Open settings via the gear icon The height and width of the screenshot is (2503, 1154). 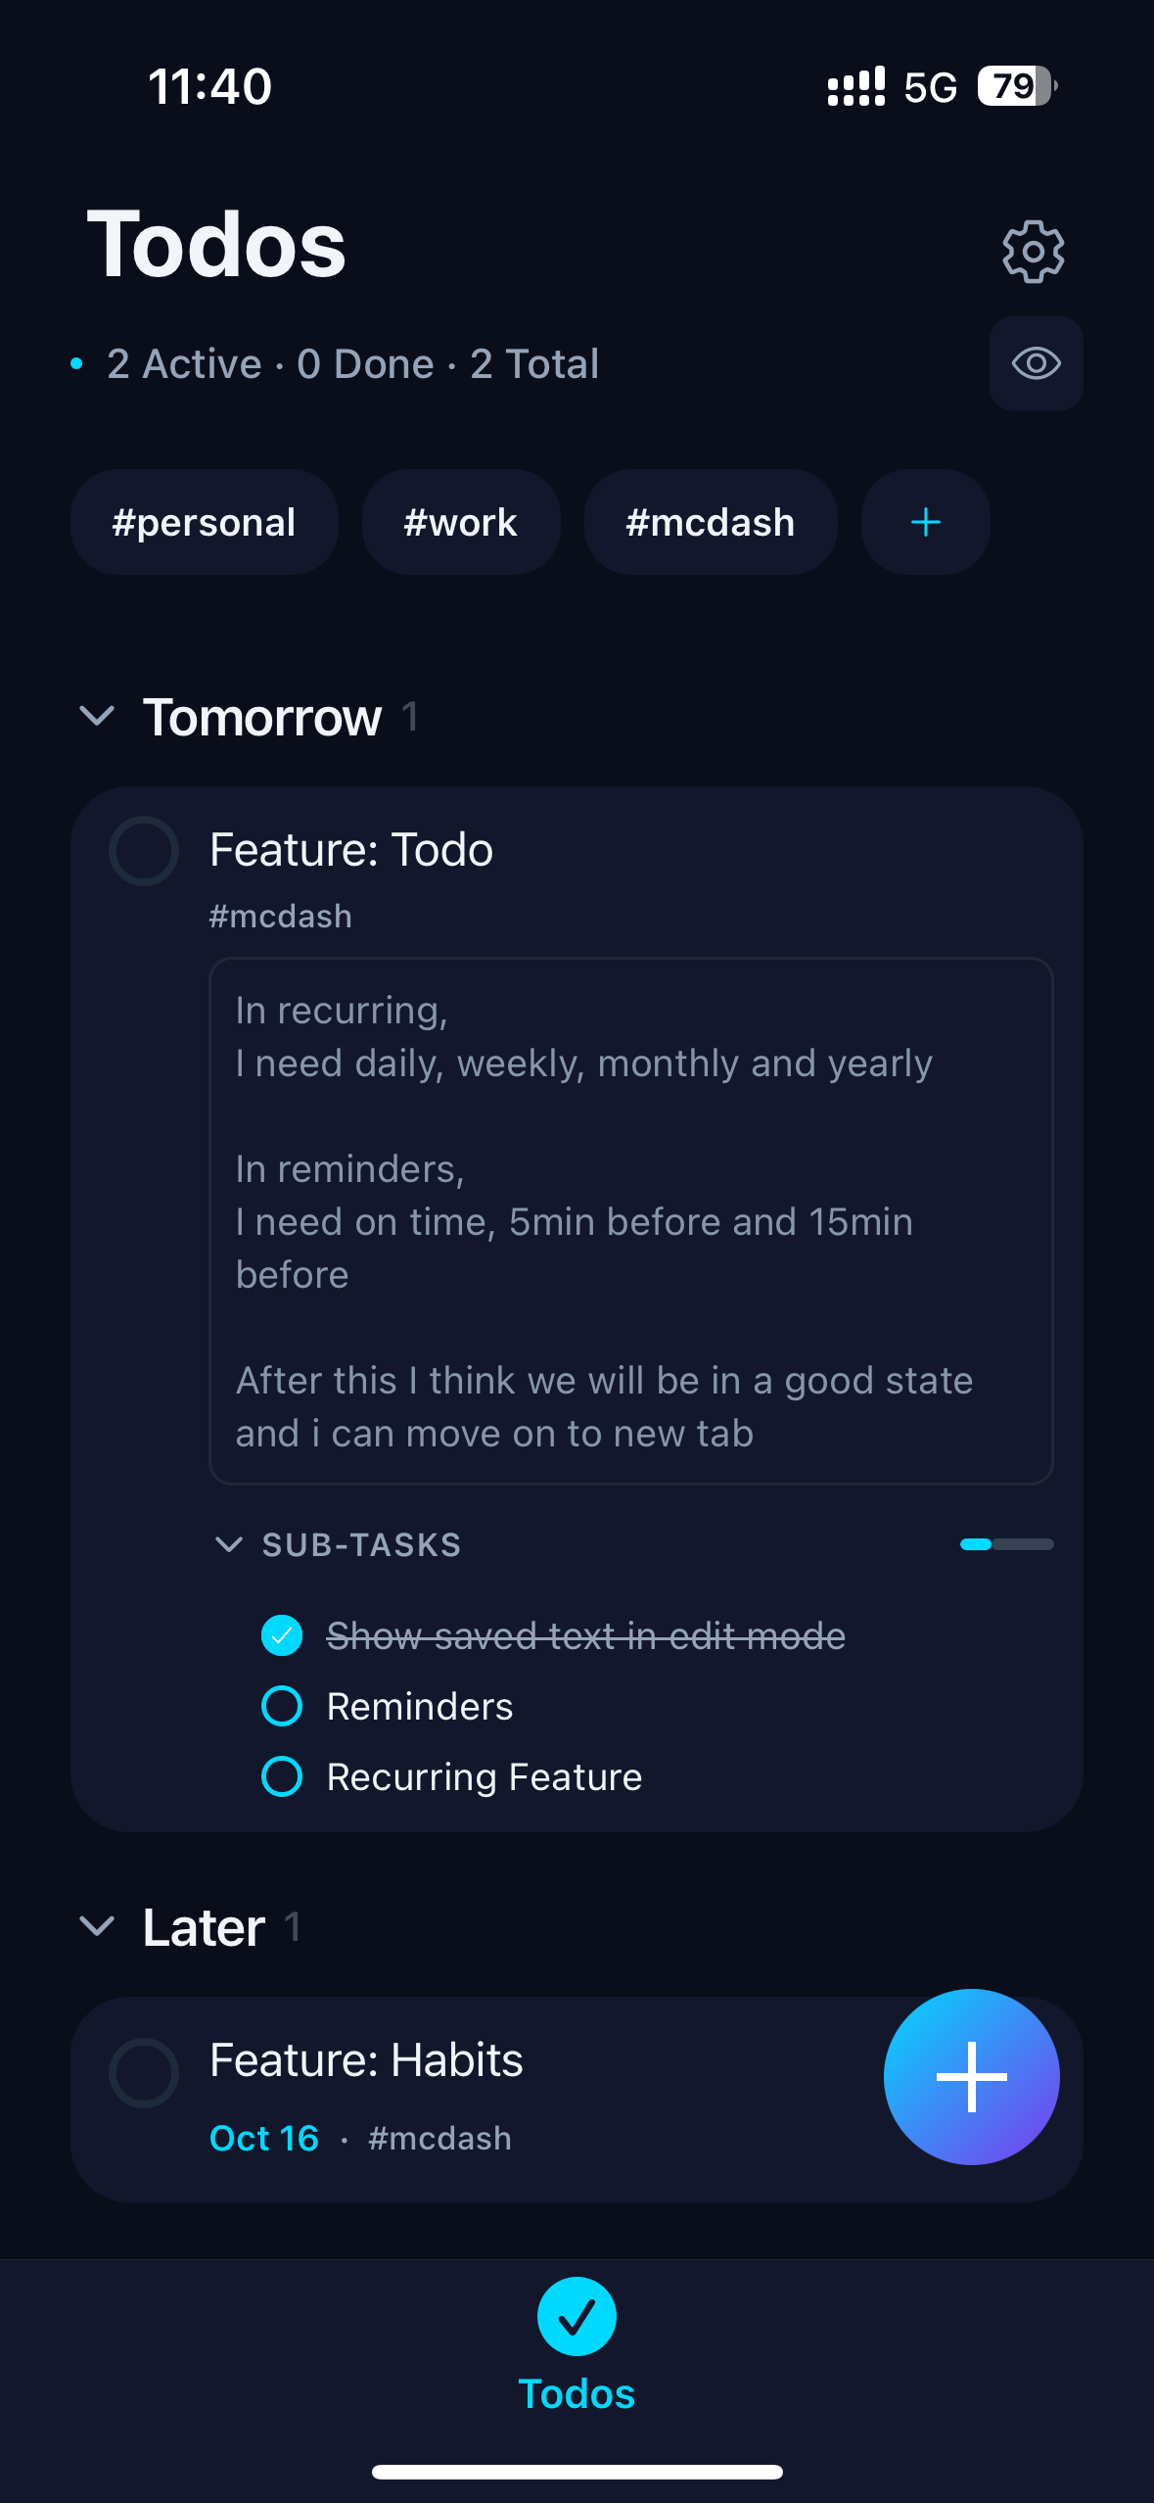pos(1034,252)
